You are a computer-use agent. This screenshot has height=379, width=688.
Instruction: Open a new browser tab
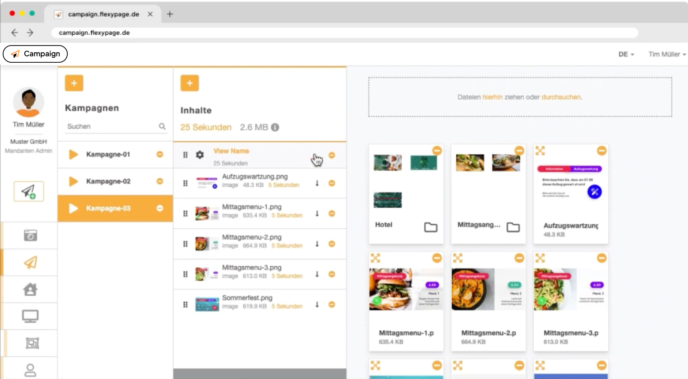click(x=170, y=14)
